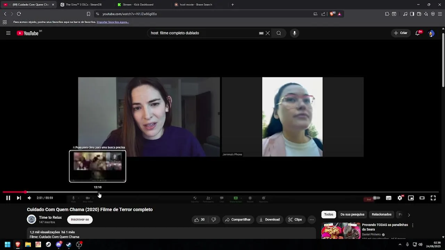Open the Criar create menu
Image resolution: width=445 pixels, height=250 pixels.
(x=400, y=33)
